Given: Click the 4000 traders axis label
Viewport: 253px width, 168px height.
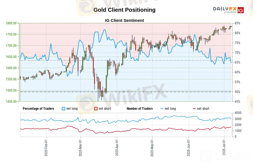Looking at the screenshot, I should pos(238,113).
